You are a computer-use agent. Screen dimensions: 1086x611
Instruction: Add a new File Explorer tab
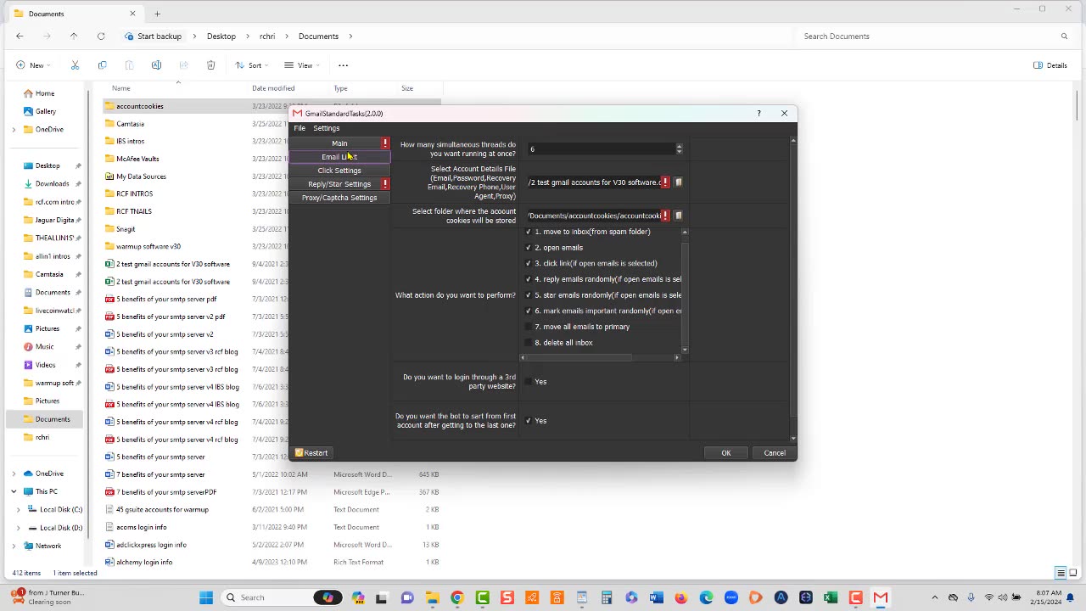[157, 14]
